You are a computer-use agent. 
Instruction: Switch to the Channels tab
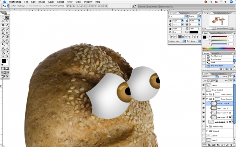214,74
